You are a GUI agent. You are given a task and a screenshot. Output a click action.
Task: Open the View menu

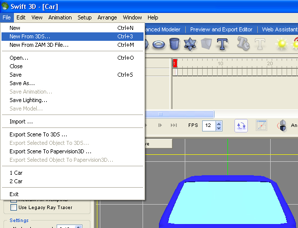[37, 17]
